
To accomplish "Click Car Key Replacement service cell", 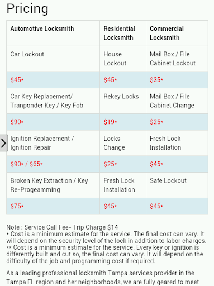I will point(53,101).
